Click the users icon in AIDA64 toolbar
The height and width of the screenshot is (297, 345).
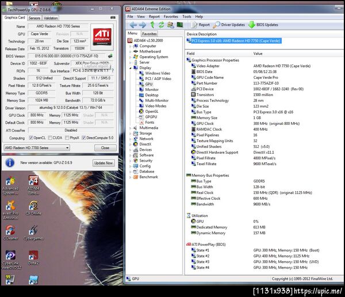coord(171,25)
